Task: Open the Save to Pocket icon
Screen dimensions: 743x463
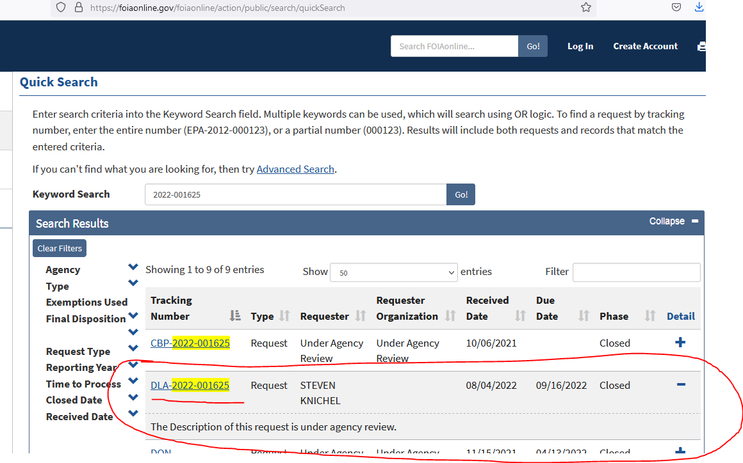Action: tap(676, 8)
